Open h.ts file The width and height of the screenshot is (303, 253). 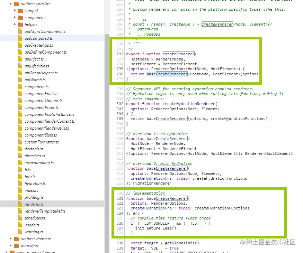pyautogui.click(x=28, y=170)
